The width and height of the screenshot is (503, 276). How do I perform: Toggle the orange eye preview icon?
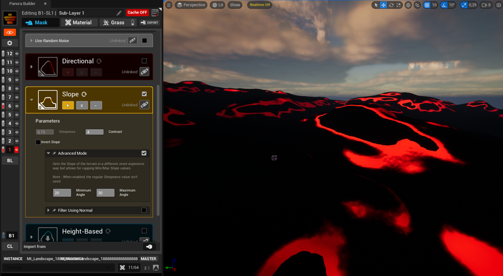pyautogui.click(x=10, y=32)
